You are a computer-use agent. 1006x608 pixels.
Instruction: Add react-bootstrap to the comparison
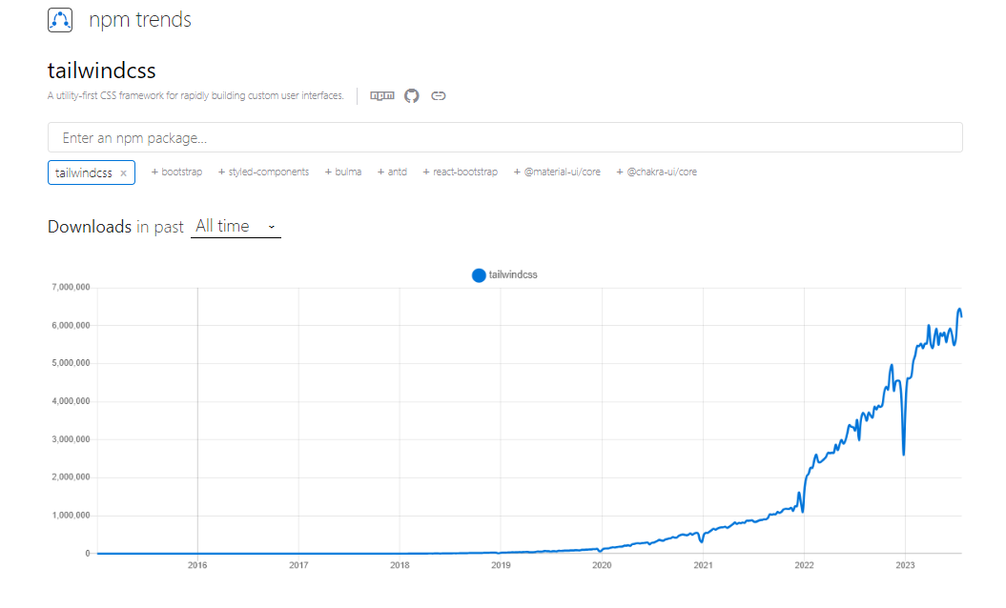coord(460,172)
